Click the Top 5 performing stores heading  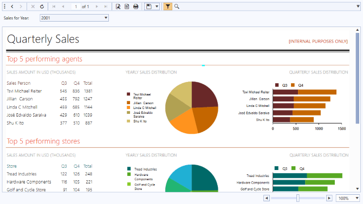43,141
